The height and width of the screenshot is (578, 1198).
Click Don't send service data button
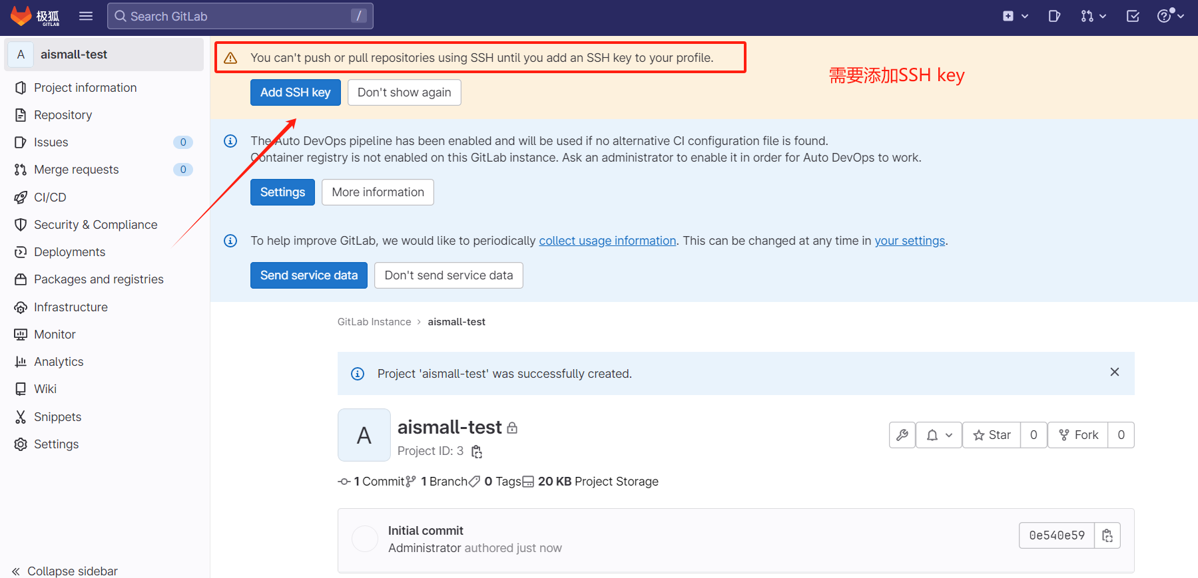coord(449,275)
